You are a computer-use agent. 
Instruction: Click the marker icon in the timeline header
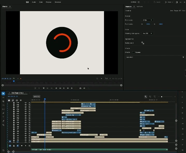click(21, 100)
